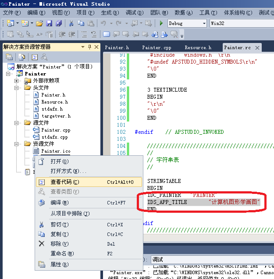Open dropdown arrow beside Add New Item icon
Image resolution: width=274 pixels, height=279 pixels.
[32, 23]
